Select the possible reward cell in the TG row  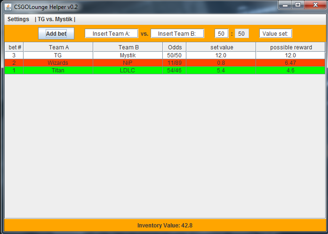pos(290,55)
